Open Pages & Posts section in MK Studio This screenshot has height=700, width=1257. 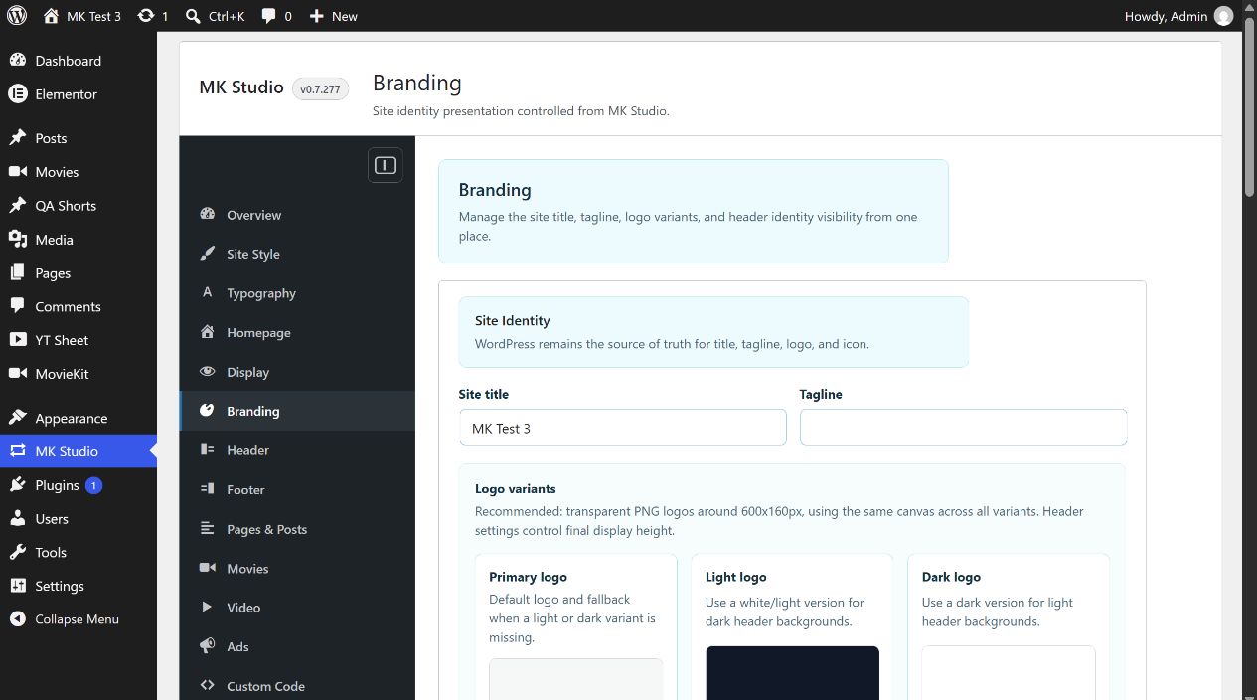point(297,529)
